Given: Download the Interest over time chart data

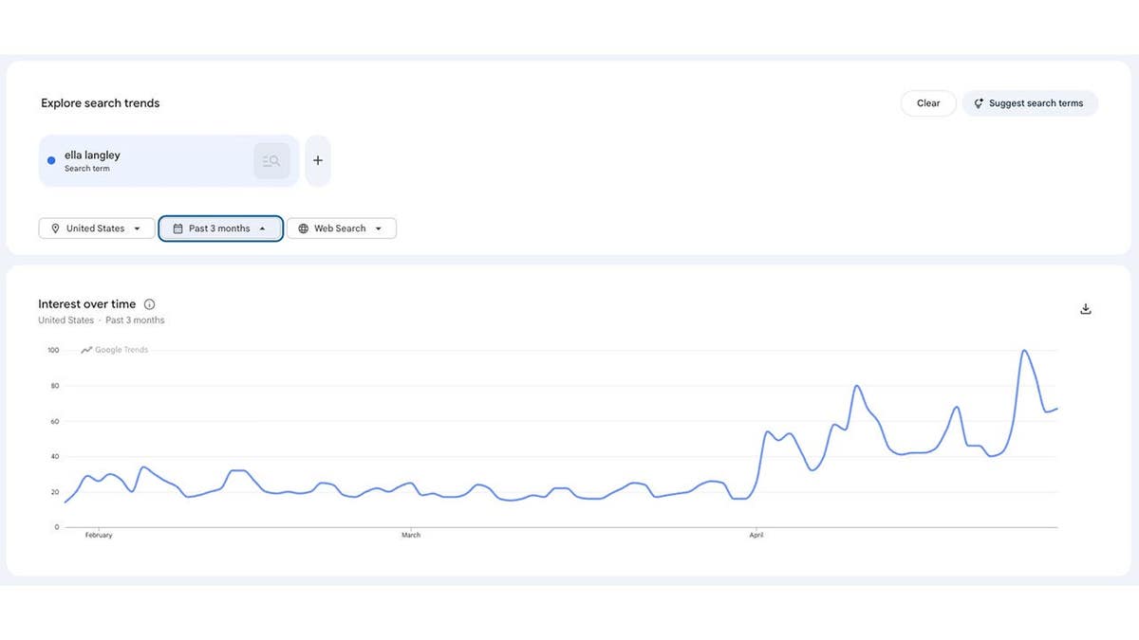Looking at the screenshot, I should (x=1085, y=308).
